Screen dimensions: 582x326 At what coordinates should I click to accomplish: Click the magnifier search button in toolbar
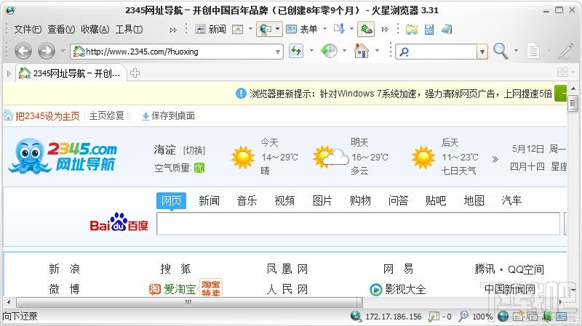pos(501,51)
